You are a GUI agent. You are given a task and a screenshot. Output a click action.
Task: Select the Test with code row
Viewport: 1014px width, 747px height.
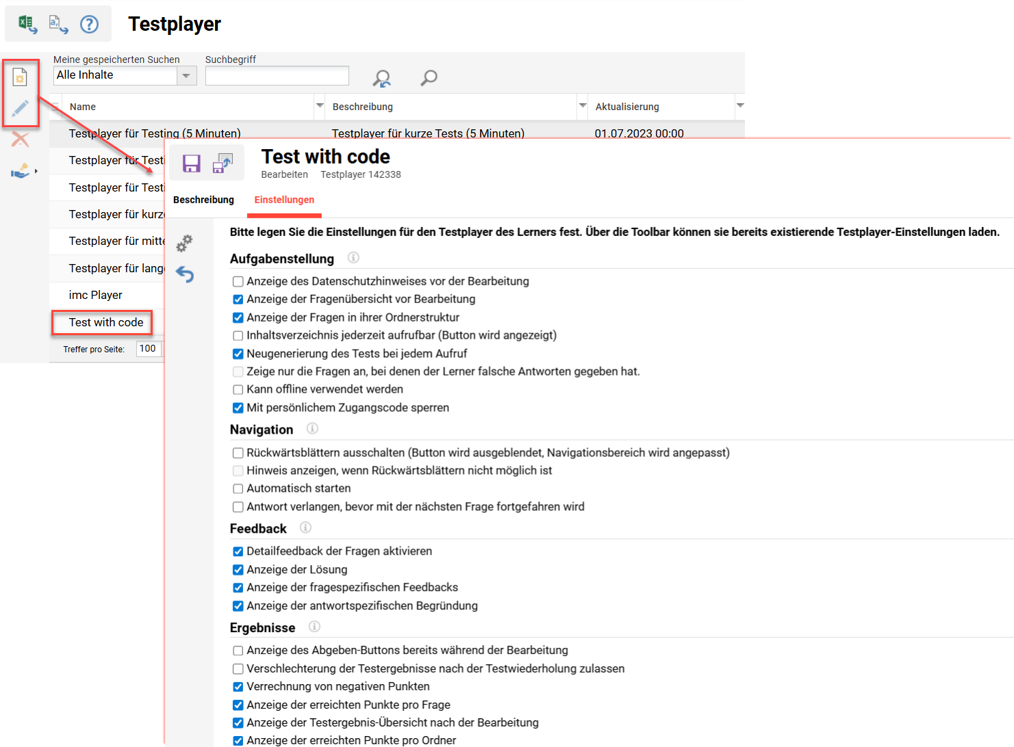[106, 322]
